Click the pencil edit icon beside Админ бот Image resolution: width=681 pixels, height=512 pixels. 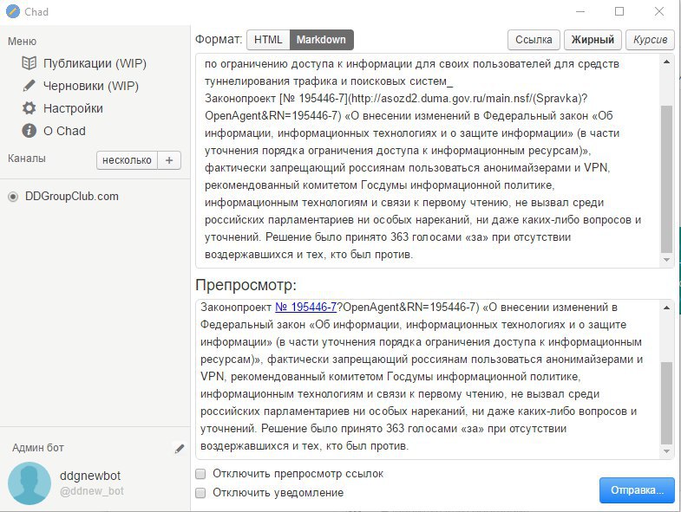(180, 448)
